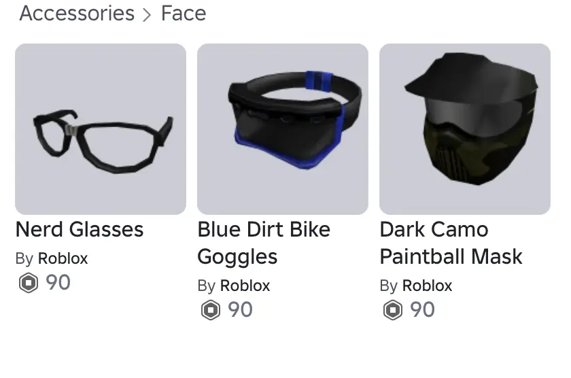This screenshot has width=571, height=378.
Task: Click the breadcrumb chevron between Accessories and Face
Action: pyautogui.click(x=147, y=14)
